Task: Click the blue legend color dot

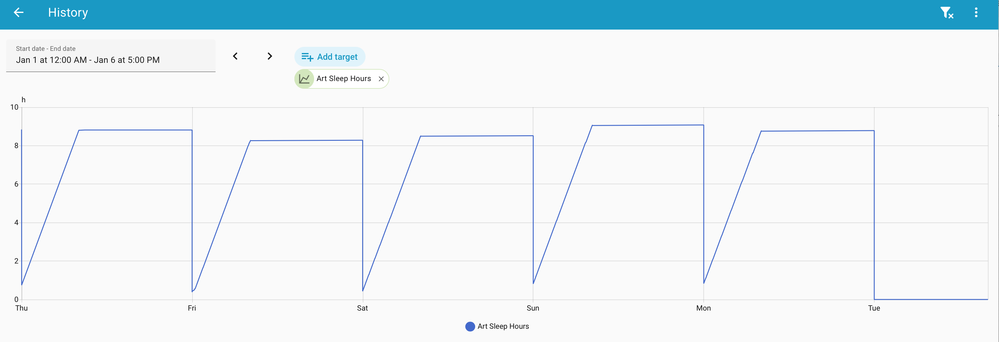Action: [x=470, y=327]
